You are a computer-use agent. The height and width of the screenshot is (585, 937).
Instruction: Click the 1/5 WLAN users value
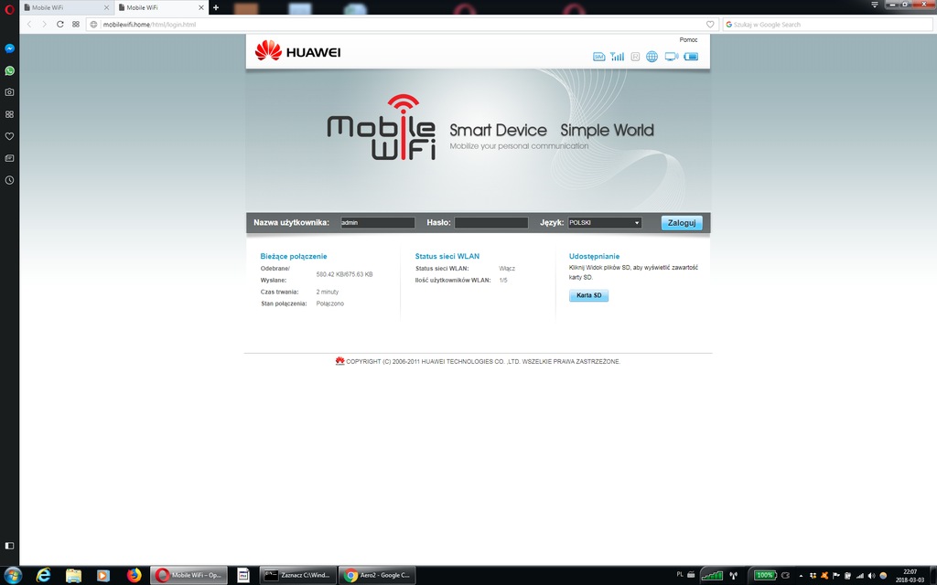point(503,280)
